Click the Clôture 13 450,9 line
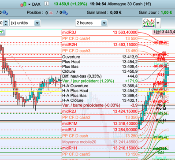175x160 pixels. pyautogui.click(x=100, y=71)
